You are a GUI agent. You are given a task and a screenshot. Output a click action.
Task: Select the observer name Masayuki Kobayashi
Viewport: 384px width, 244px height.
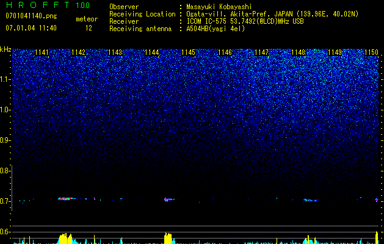click(x=219, y=7)
